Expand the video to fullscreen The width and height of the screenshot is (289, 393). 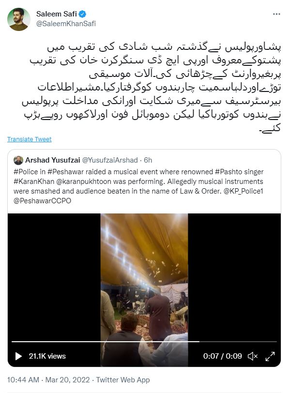pos(270,356)
